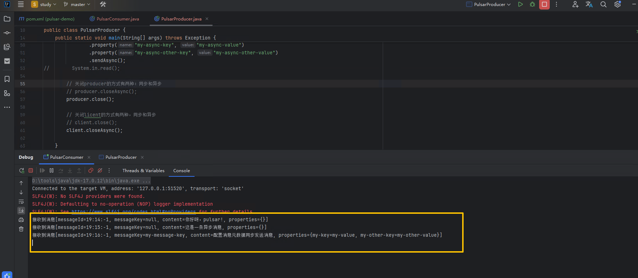Close the PulsarProducer.java editor tab
The image size is (638, 278).
[207, 19]
